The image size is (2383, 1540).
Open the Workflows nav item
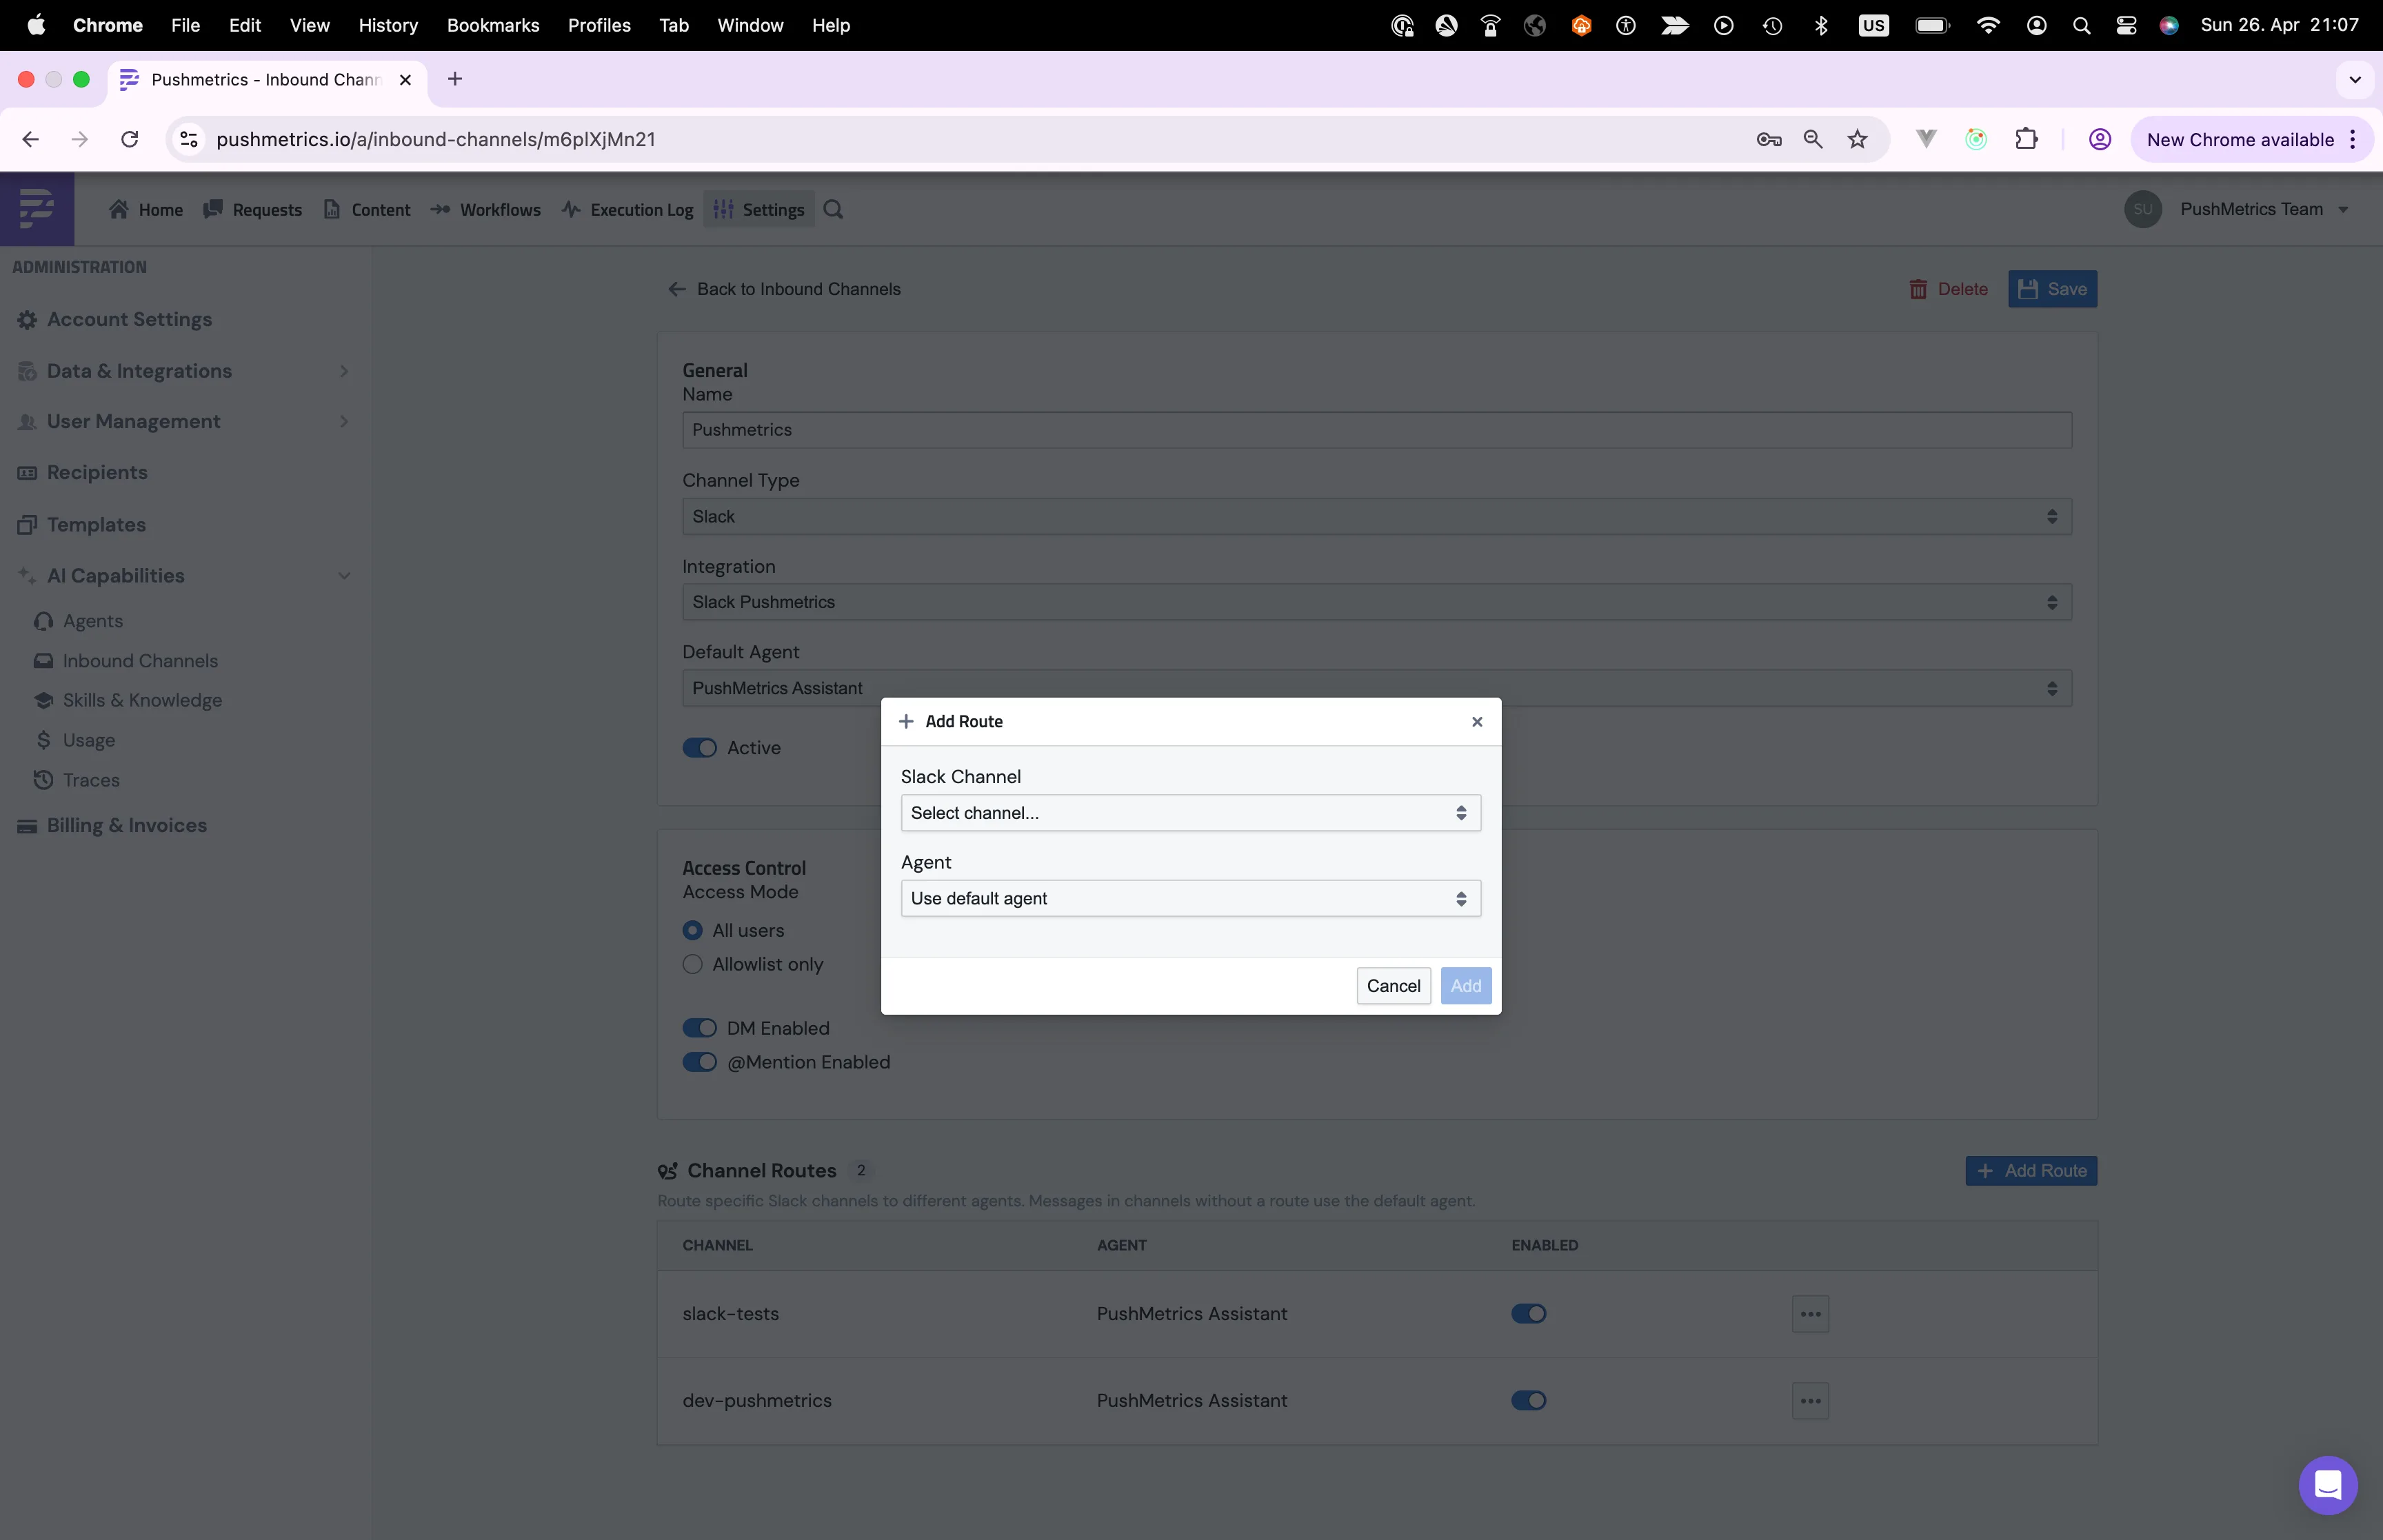[486, 209]
